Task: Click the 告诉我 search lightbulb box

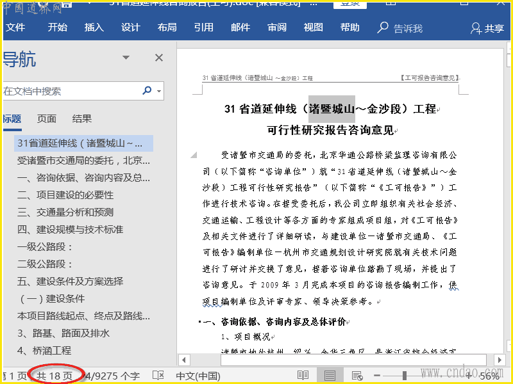Action: tap(399, 28)
